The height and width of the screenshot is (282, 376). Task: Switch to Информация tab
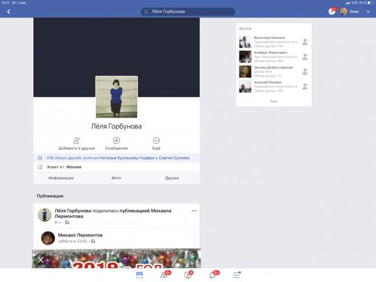click(61, 178)
